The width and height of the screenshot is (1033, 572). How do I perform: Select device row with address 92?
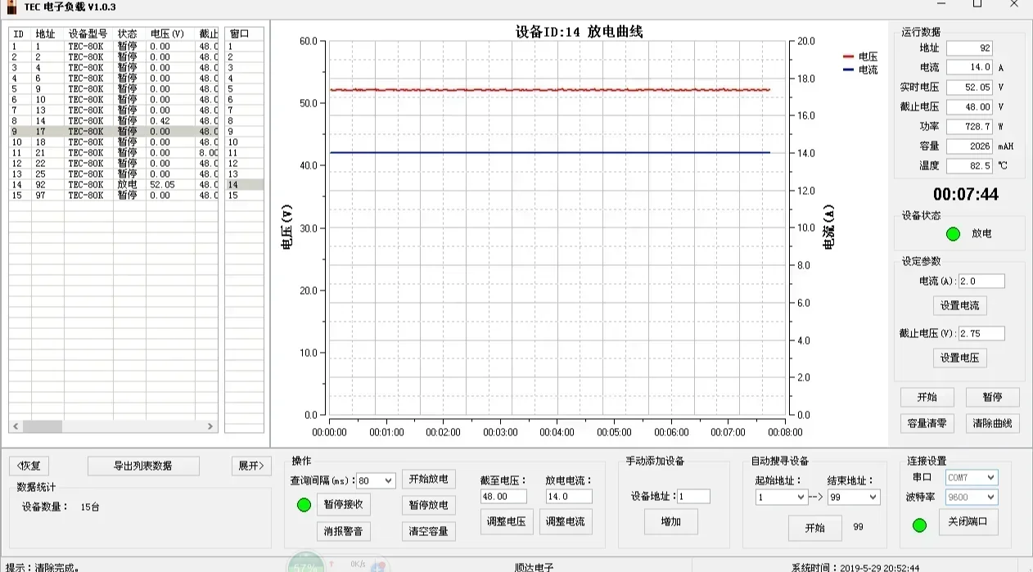coord(114,185)
